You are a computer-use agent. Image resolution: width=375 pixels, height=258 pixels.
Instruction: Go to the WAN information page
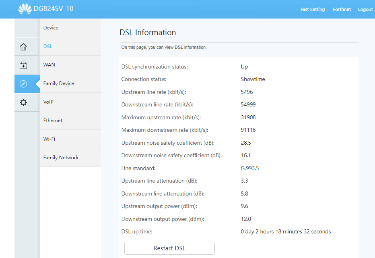click(x=49, y=65)
